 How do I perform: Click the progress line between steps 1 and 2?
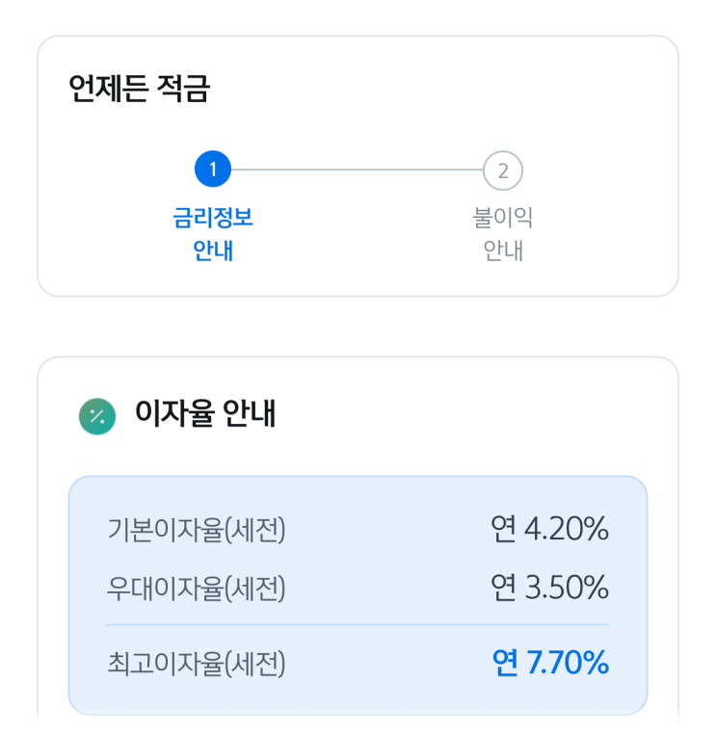click(357, 170)
